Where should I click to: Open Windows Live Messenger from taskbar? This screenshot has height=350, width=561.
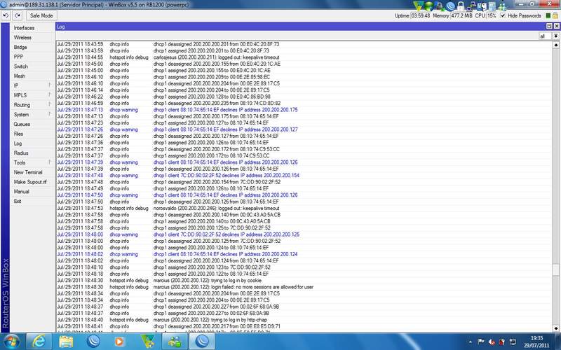[x=175, y=342]
